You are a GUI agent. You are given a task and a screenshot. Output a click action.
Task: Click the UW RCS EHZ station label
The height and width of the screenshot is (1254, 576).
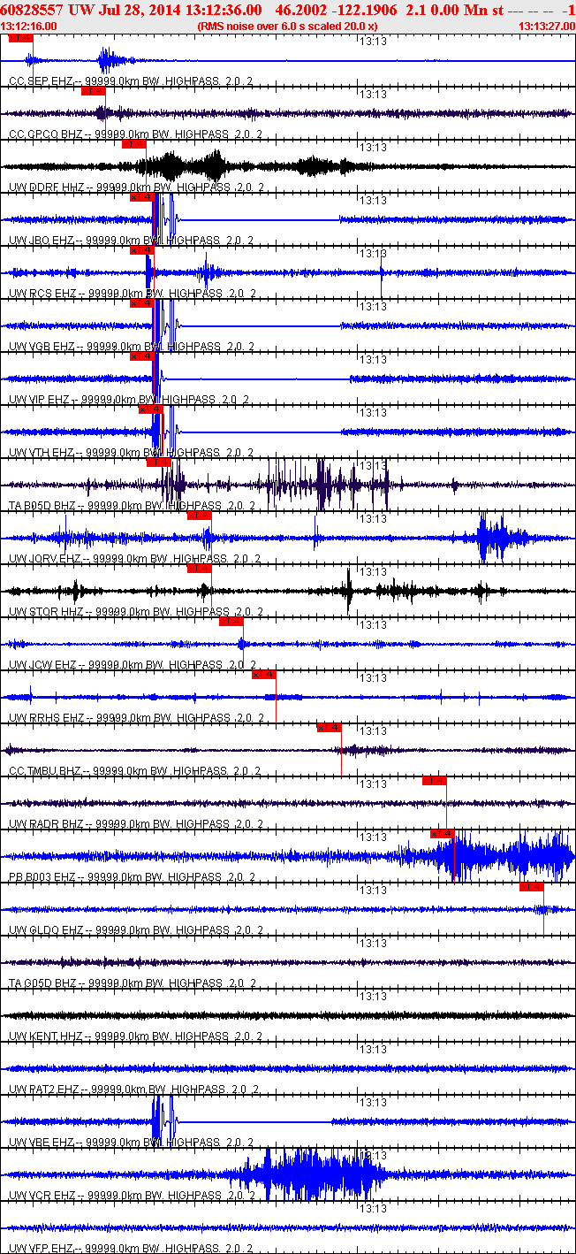point(133,294)
